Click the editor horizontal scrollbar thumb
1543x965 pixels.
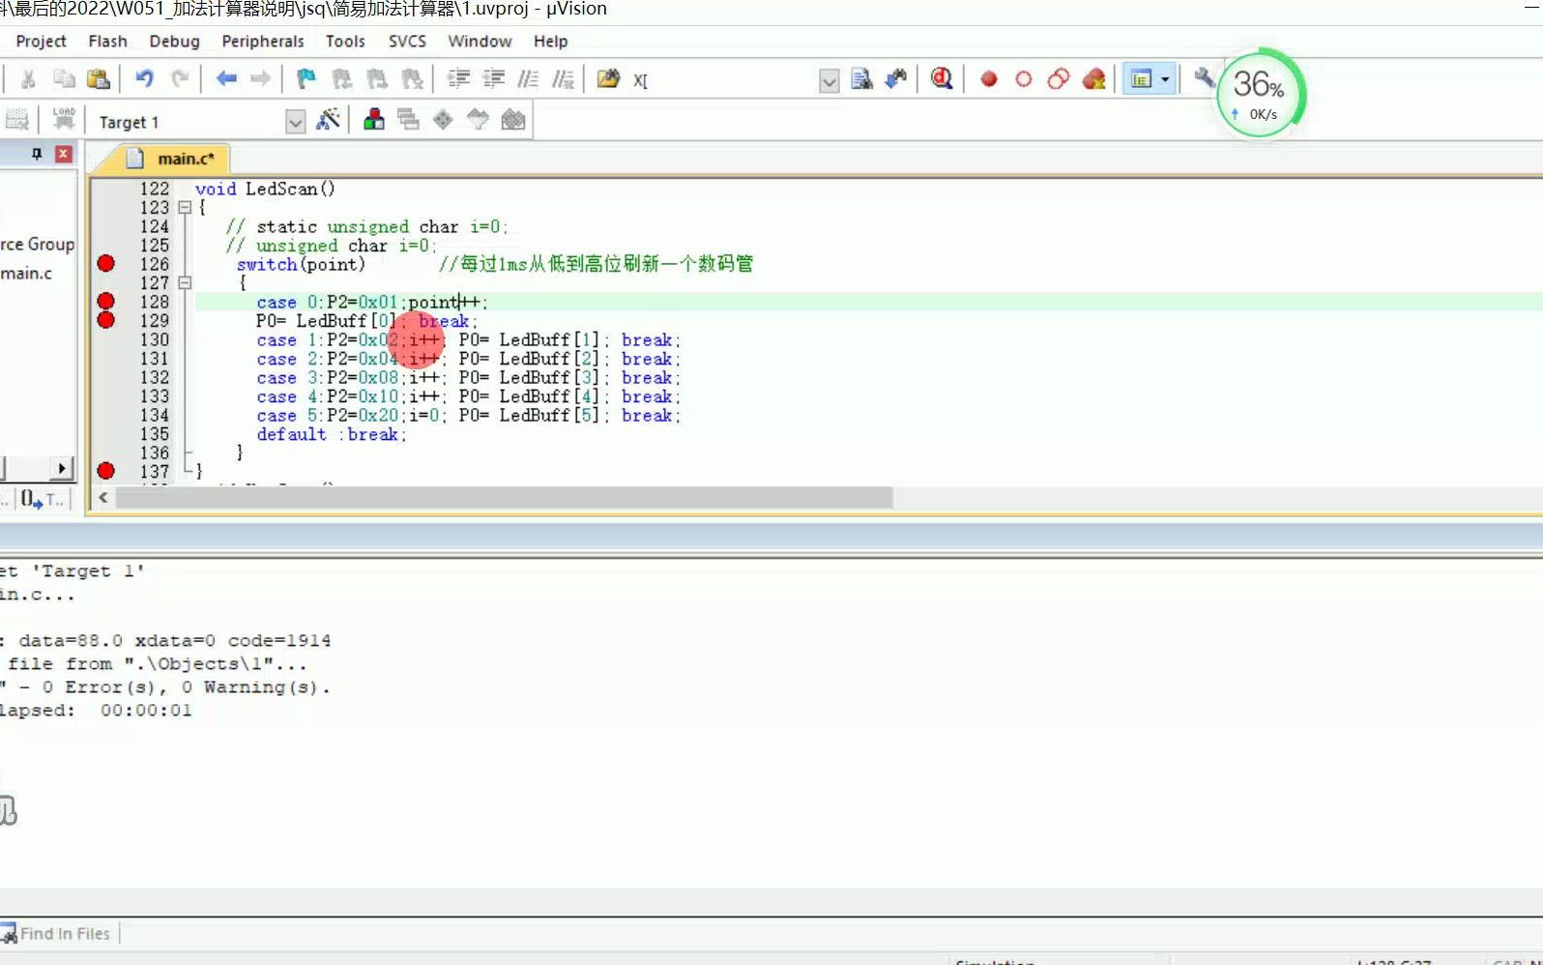(x=504, y=498)
